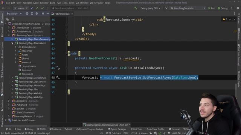Open the ResolvingDeps.Mvc run configuration dropdown
241x135 pixels.
coord(188,8)
